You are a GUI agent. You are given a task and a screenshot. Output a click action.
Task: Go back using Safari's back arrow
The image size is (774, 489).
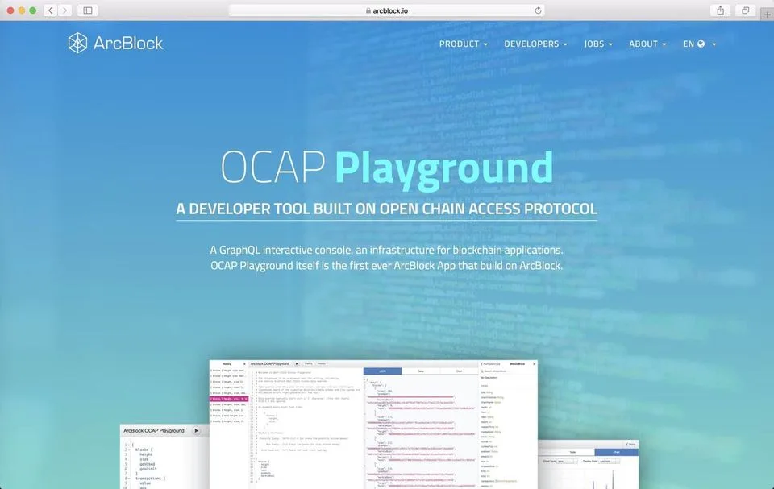click(x=50, y=10)
